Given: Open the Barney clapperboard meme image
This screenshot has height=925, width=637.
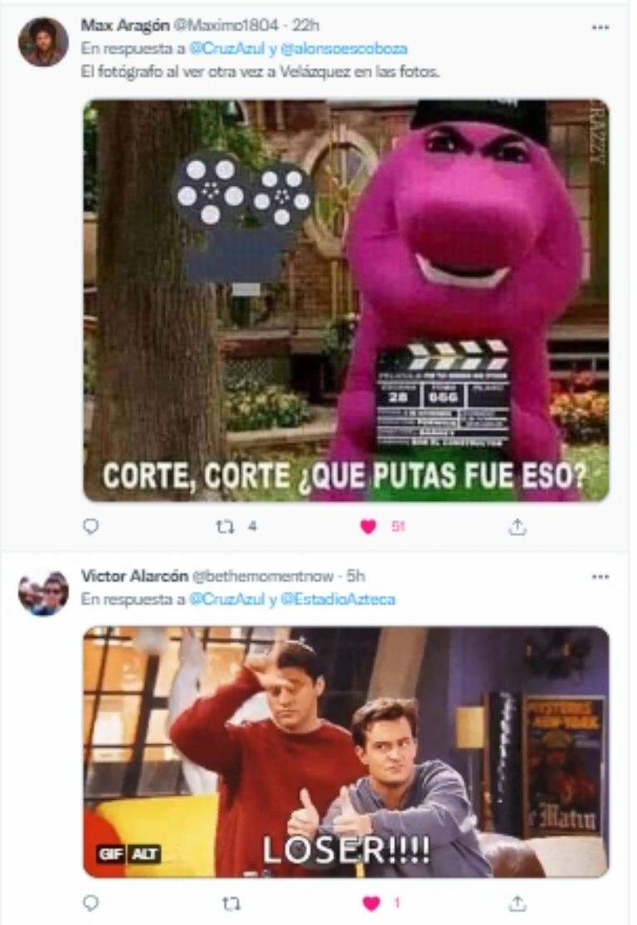Looking at the screenshot, I should 346,300.
